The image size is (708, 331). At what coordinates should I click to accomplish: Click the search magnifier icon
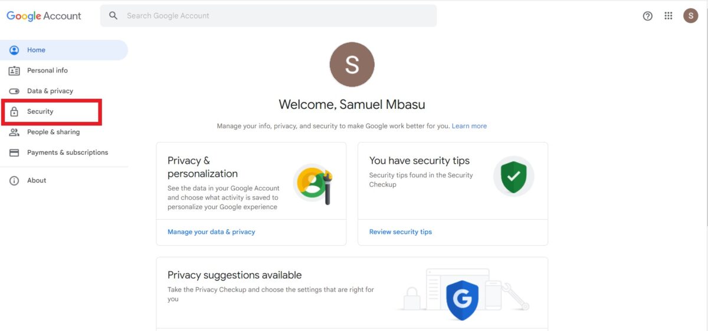(x=113, y=16)
